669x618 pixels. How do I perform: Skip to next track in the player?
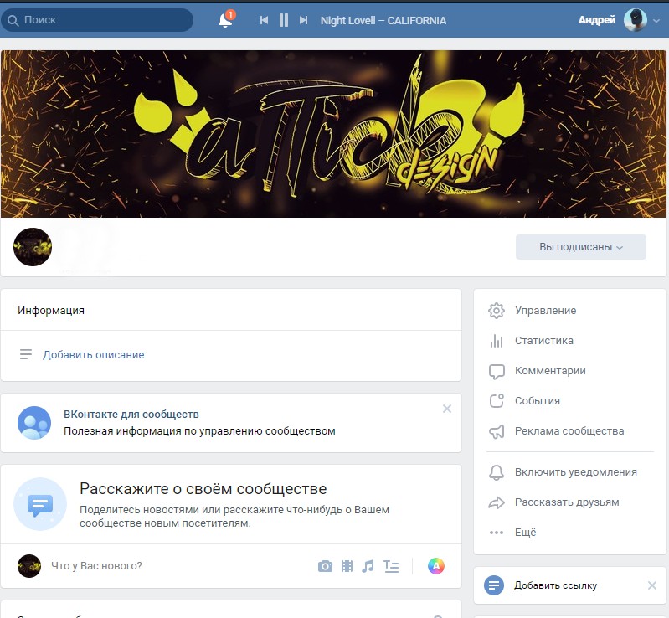303,20
